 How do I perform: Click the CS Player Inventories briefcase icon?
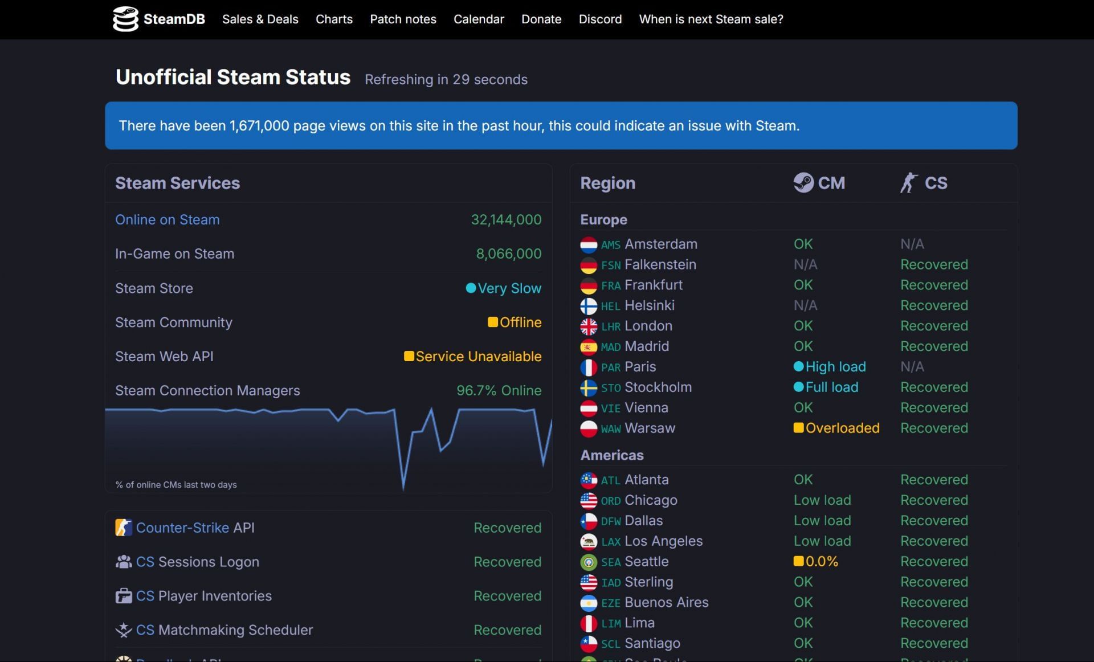[x=124, y=596]
